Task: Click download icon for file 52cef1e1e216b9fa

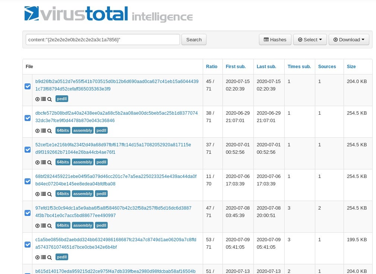Action: click(x=37, y=162)
